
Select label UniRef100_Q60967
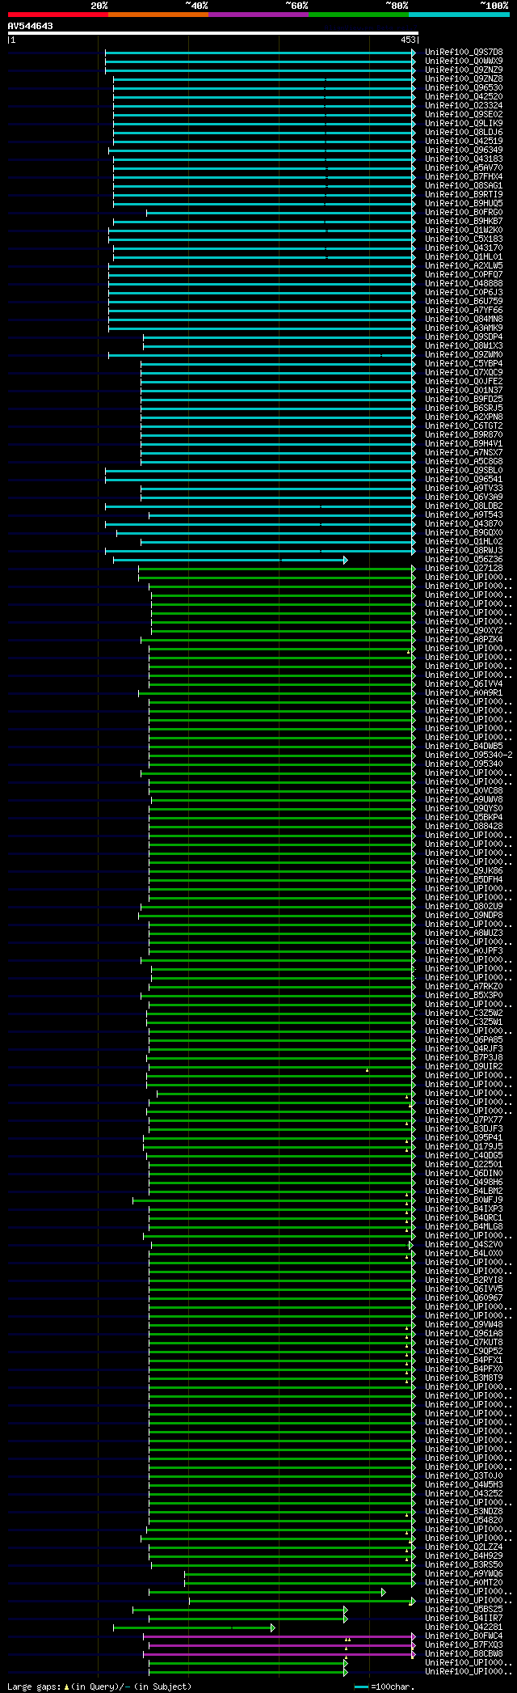[x=464, y=1298]
